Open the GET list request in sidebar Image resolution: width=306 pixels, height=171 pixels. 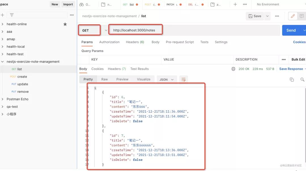click(39, 69)
